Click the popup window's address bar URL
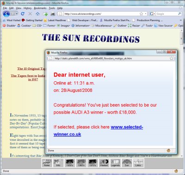Screen dimensions: 185x175 pos(93,59)
